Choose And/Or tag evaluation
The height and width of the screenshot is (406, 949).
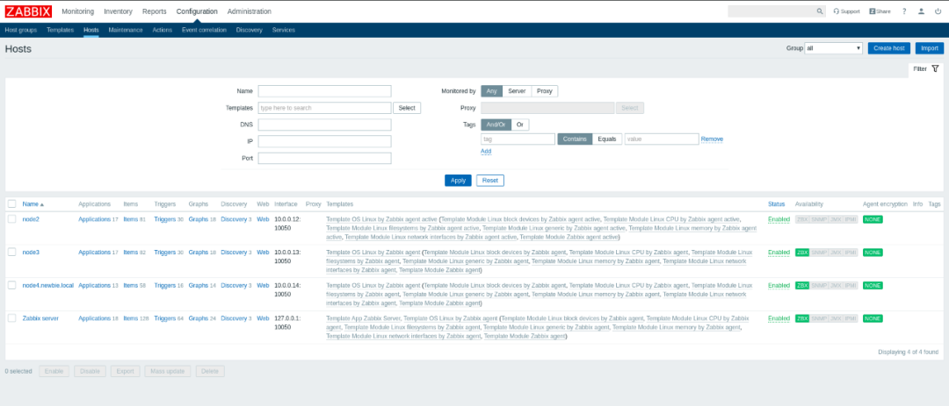(496, 125)
